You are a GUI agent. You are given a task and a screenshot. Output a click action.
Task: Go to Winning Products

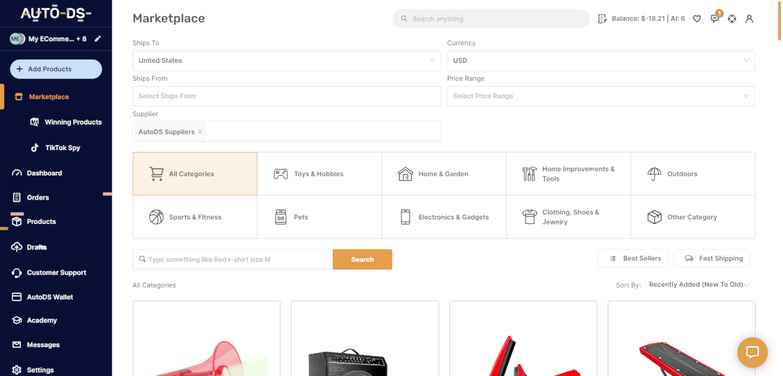65,122
